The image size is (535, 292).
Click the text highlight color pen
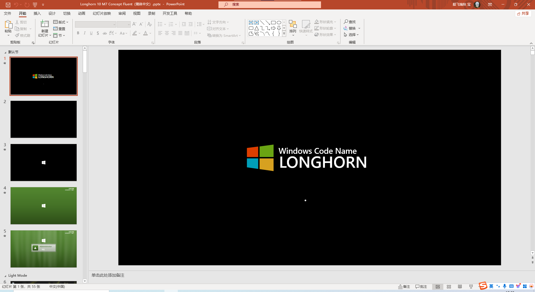pyautogui.click(x=135, y=33)
